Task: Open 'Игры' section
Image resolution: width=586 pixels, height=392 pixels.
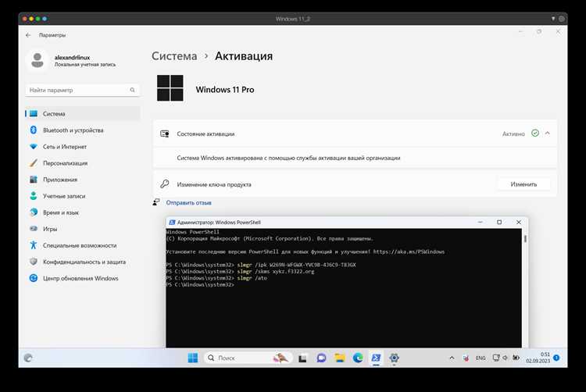Action: (x=83, y=229)
